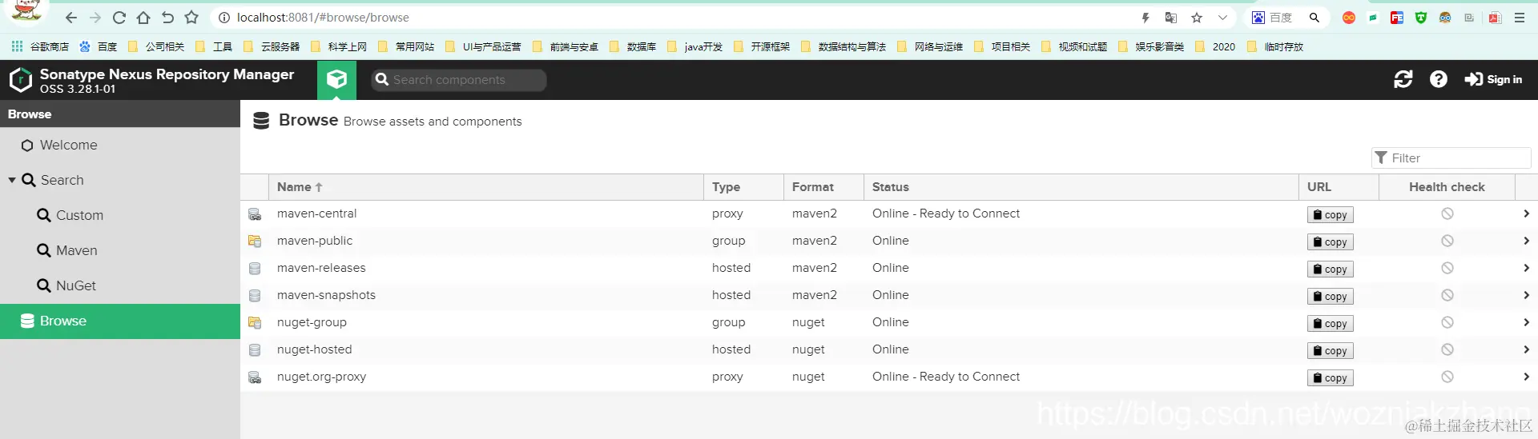Click the Health check column header
1538x439 pixels.
[x=1447, y=187]
